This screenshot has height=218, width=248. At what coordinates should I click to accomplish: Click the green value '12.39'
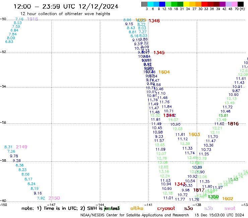pos(185,144)
